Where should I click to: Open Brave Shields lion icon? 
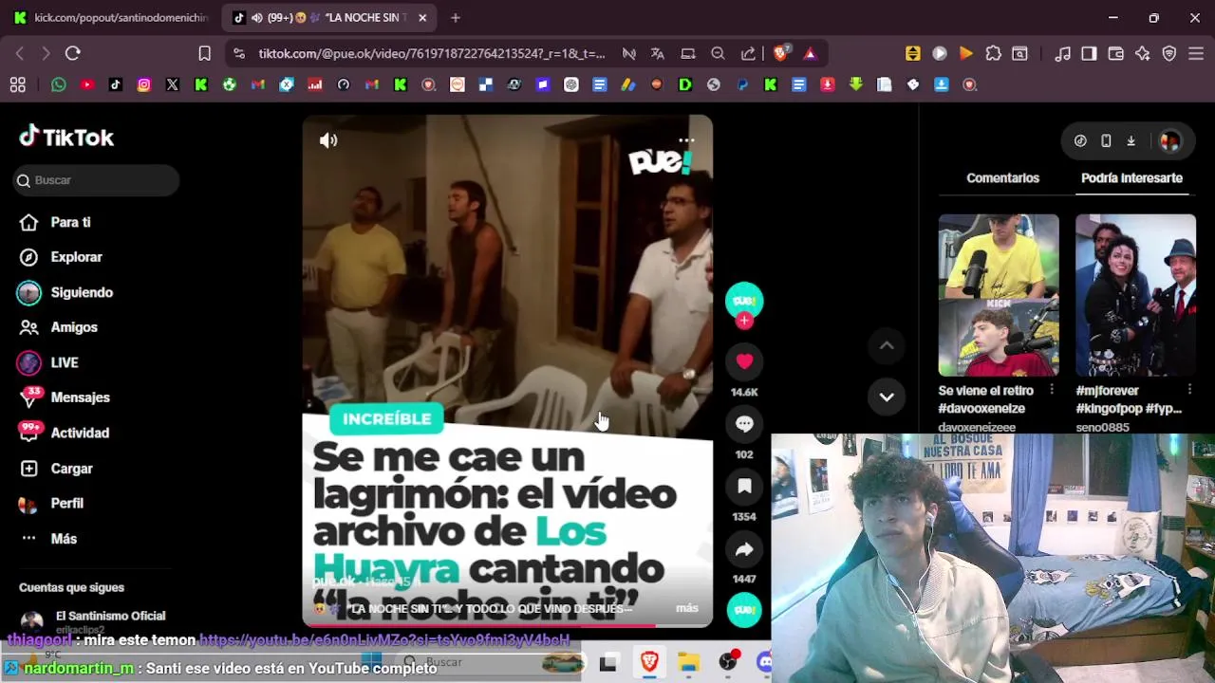pyautogui.click(x=780, y=54)
